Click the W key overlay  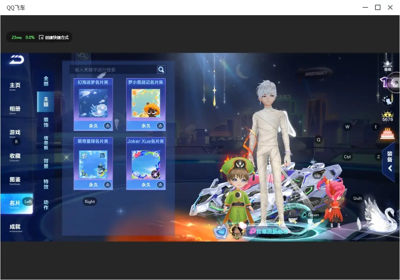(x=347, y=127)
